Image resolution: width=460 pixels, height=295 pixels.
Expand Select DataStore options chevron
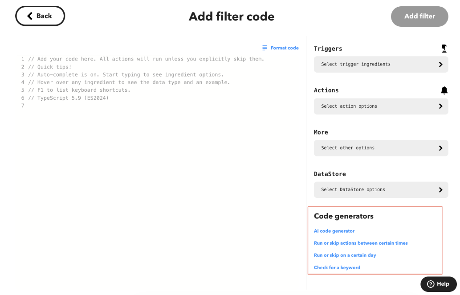coord(440,190)
